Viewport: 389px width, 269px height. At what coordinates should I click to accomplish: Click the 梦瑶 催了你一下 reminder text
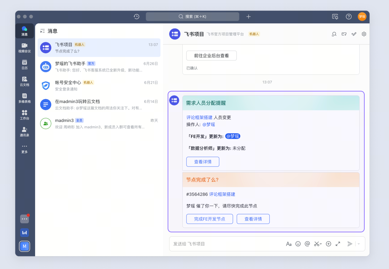coord(222,206)
